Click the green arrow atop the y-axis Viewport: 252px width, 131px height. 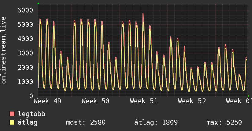pos(38,3)
